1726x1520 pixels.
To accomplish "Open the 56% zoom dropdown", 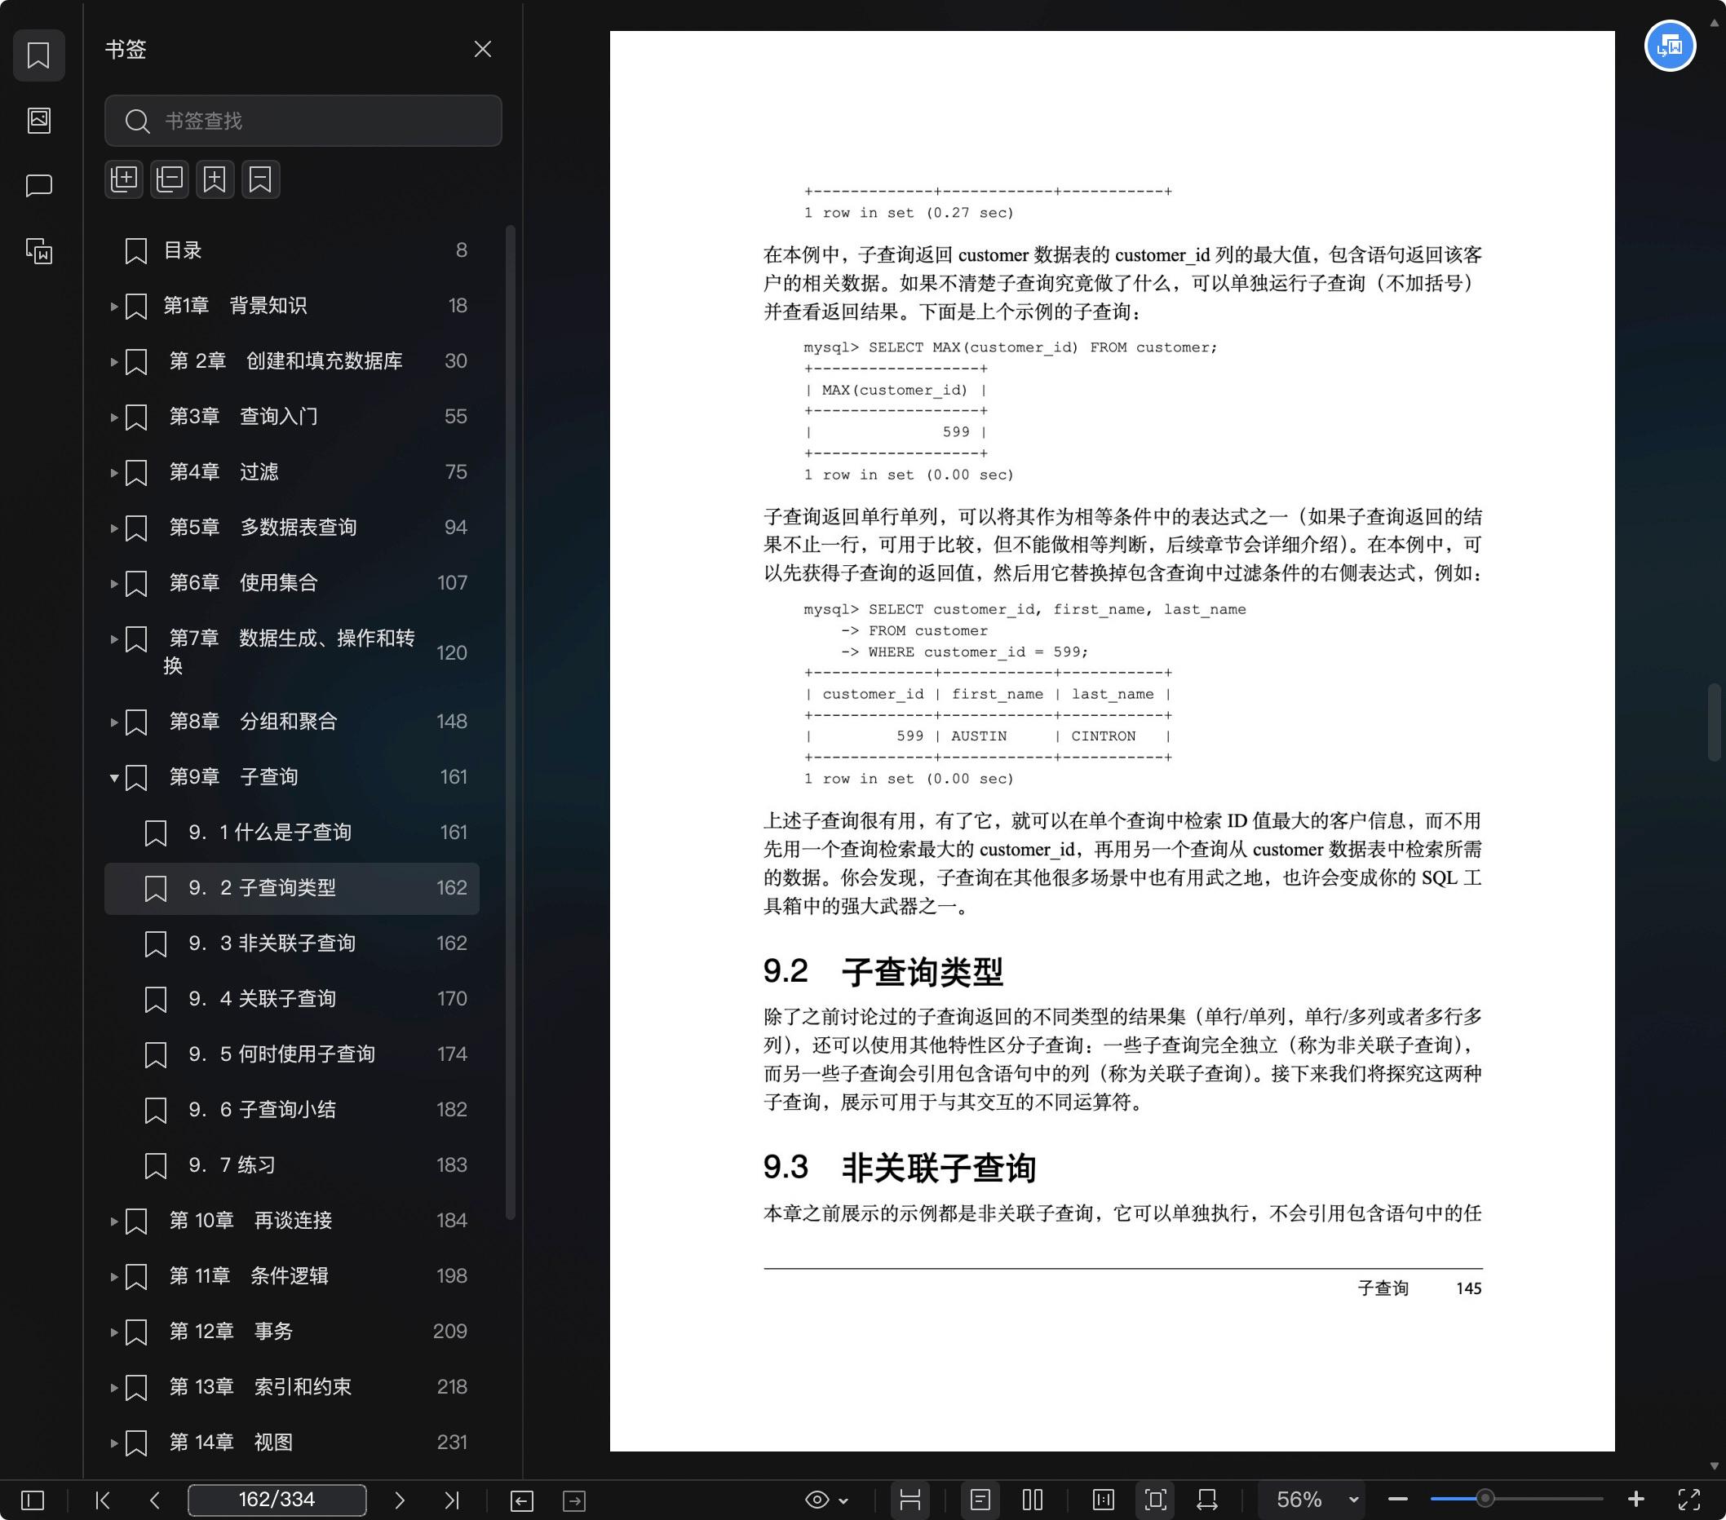I will tap(1312, 1500).
